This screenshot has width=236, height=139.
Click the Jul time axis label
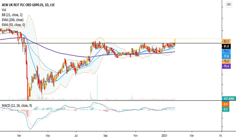coord(76,135)
